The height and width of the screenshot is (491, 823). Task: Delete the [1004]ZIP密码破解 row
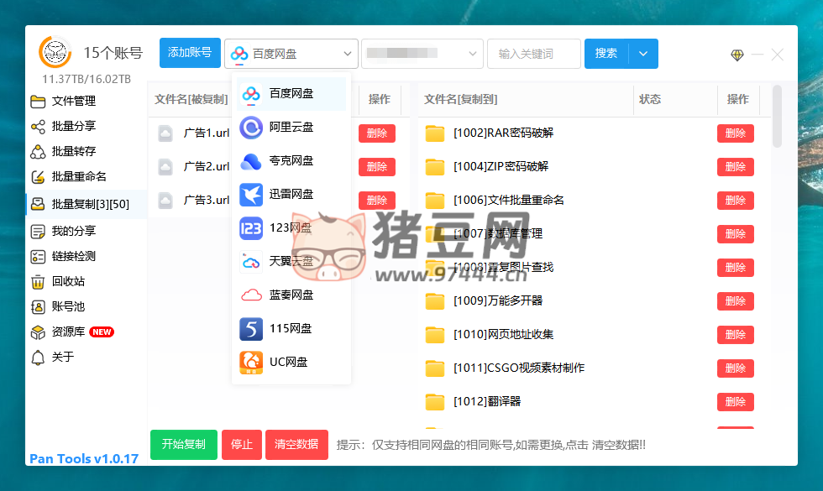736,167
